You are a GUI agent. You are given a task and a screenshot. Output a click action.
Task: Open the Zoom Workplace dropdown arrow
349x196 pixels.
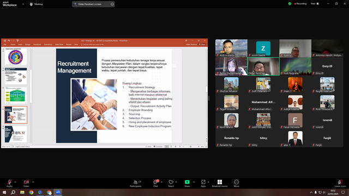(23, 4)
